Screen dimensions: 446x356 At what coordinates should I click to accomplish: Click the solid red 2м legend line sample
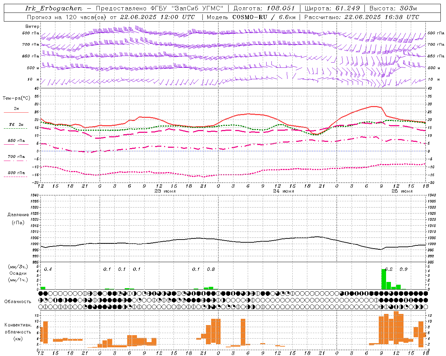[16, 112]
